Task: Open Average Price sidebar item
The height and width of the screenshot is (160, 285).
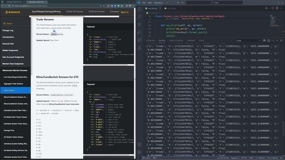Action: click(9, 130)
